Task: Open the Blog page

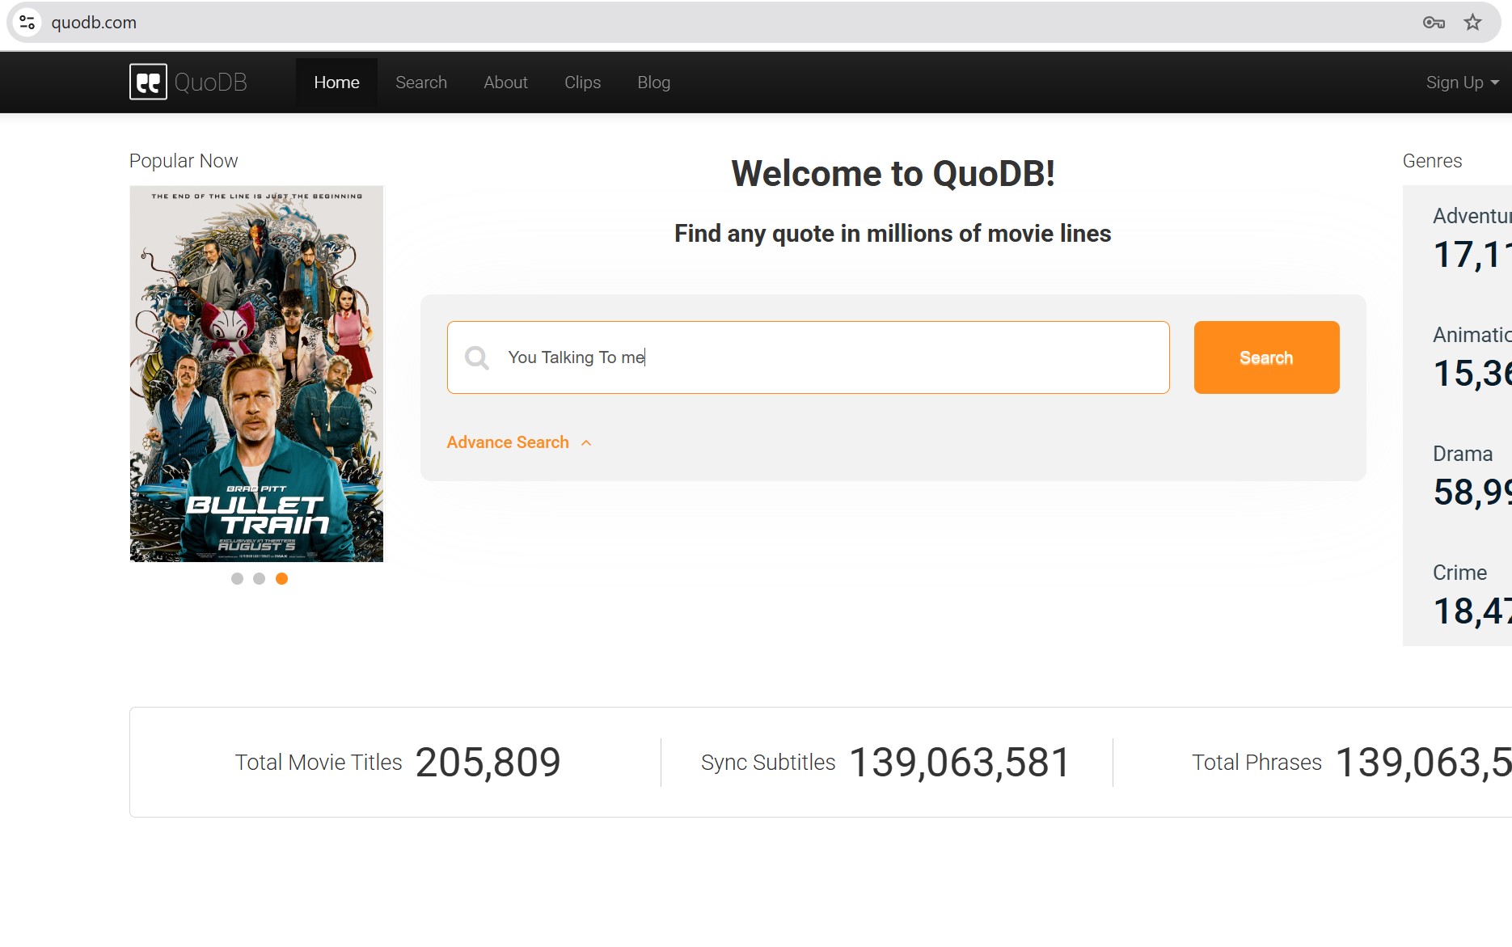Action: [x=653, y=82]
